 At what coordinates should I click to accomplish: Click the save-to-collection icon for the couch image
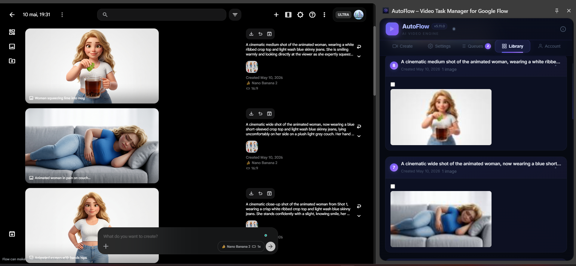(269, 114)
